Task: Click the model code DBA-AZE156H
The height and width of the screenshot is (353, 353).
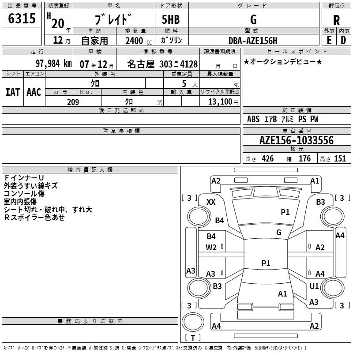Action: pyautogui.click(x=253, y=40)
